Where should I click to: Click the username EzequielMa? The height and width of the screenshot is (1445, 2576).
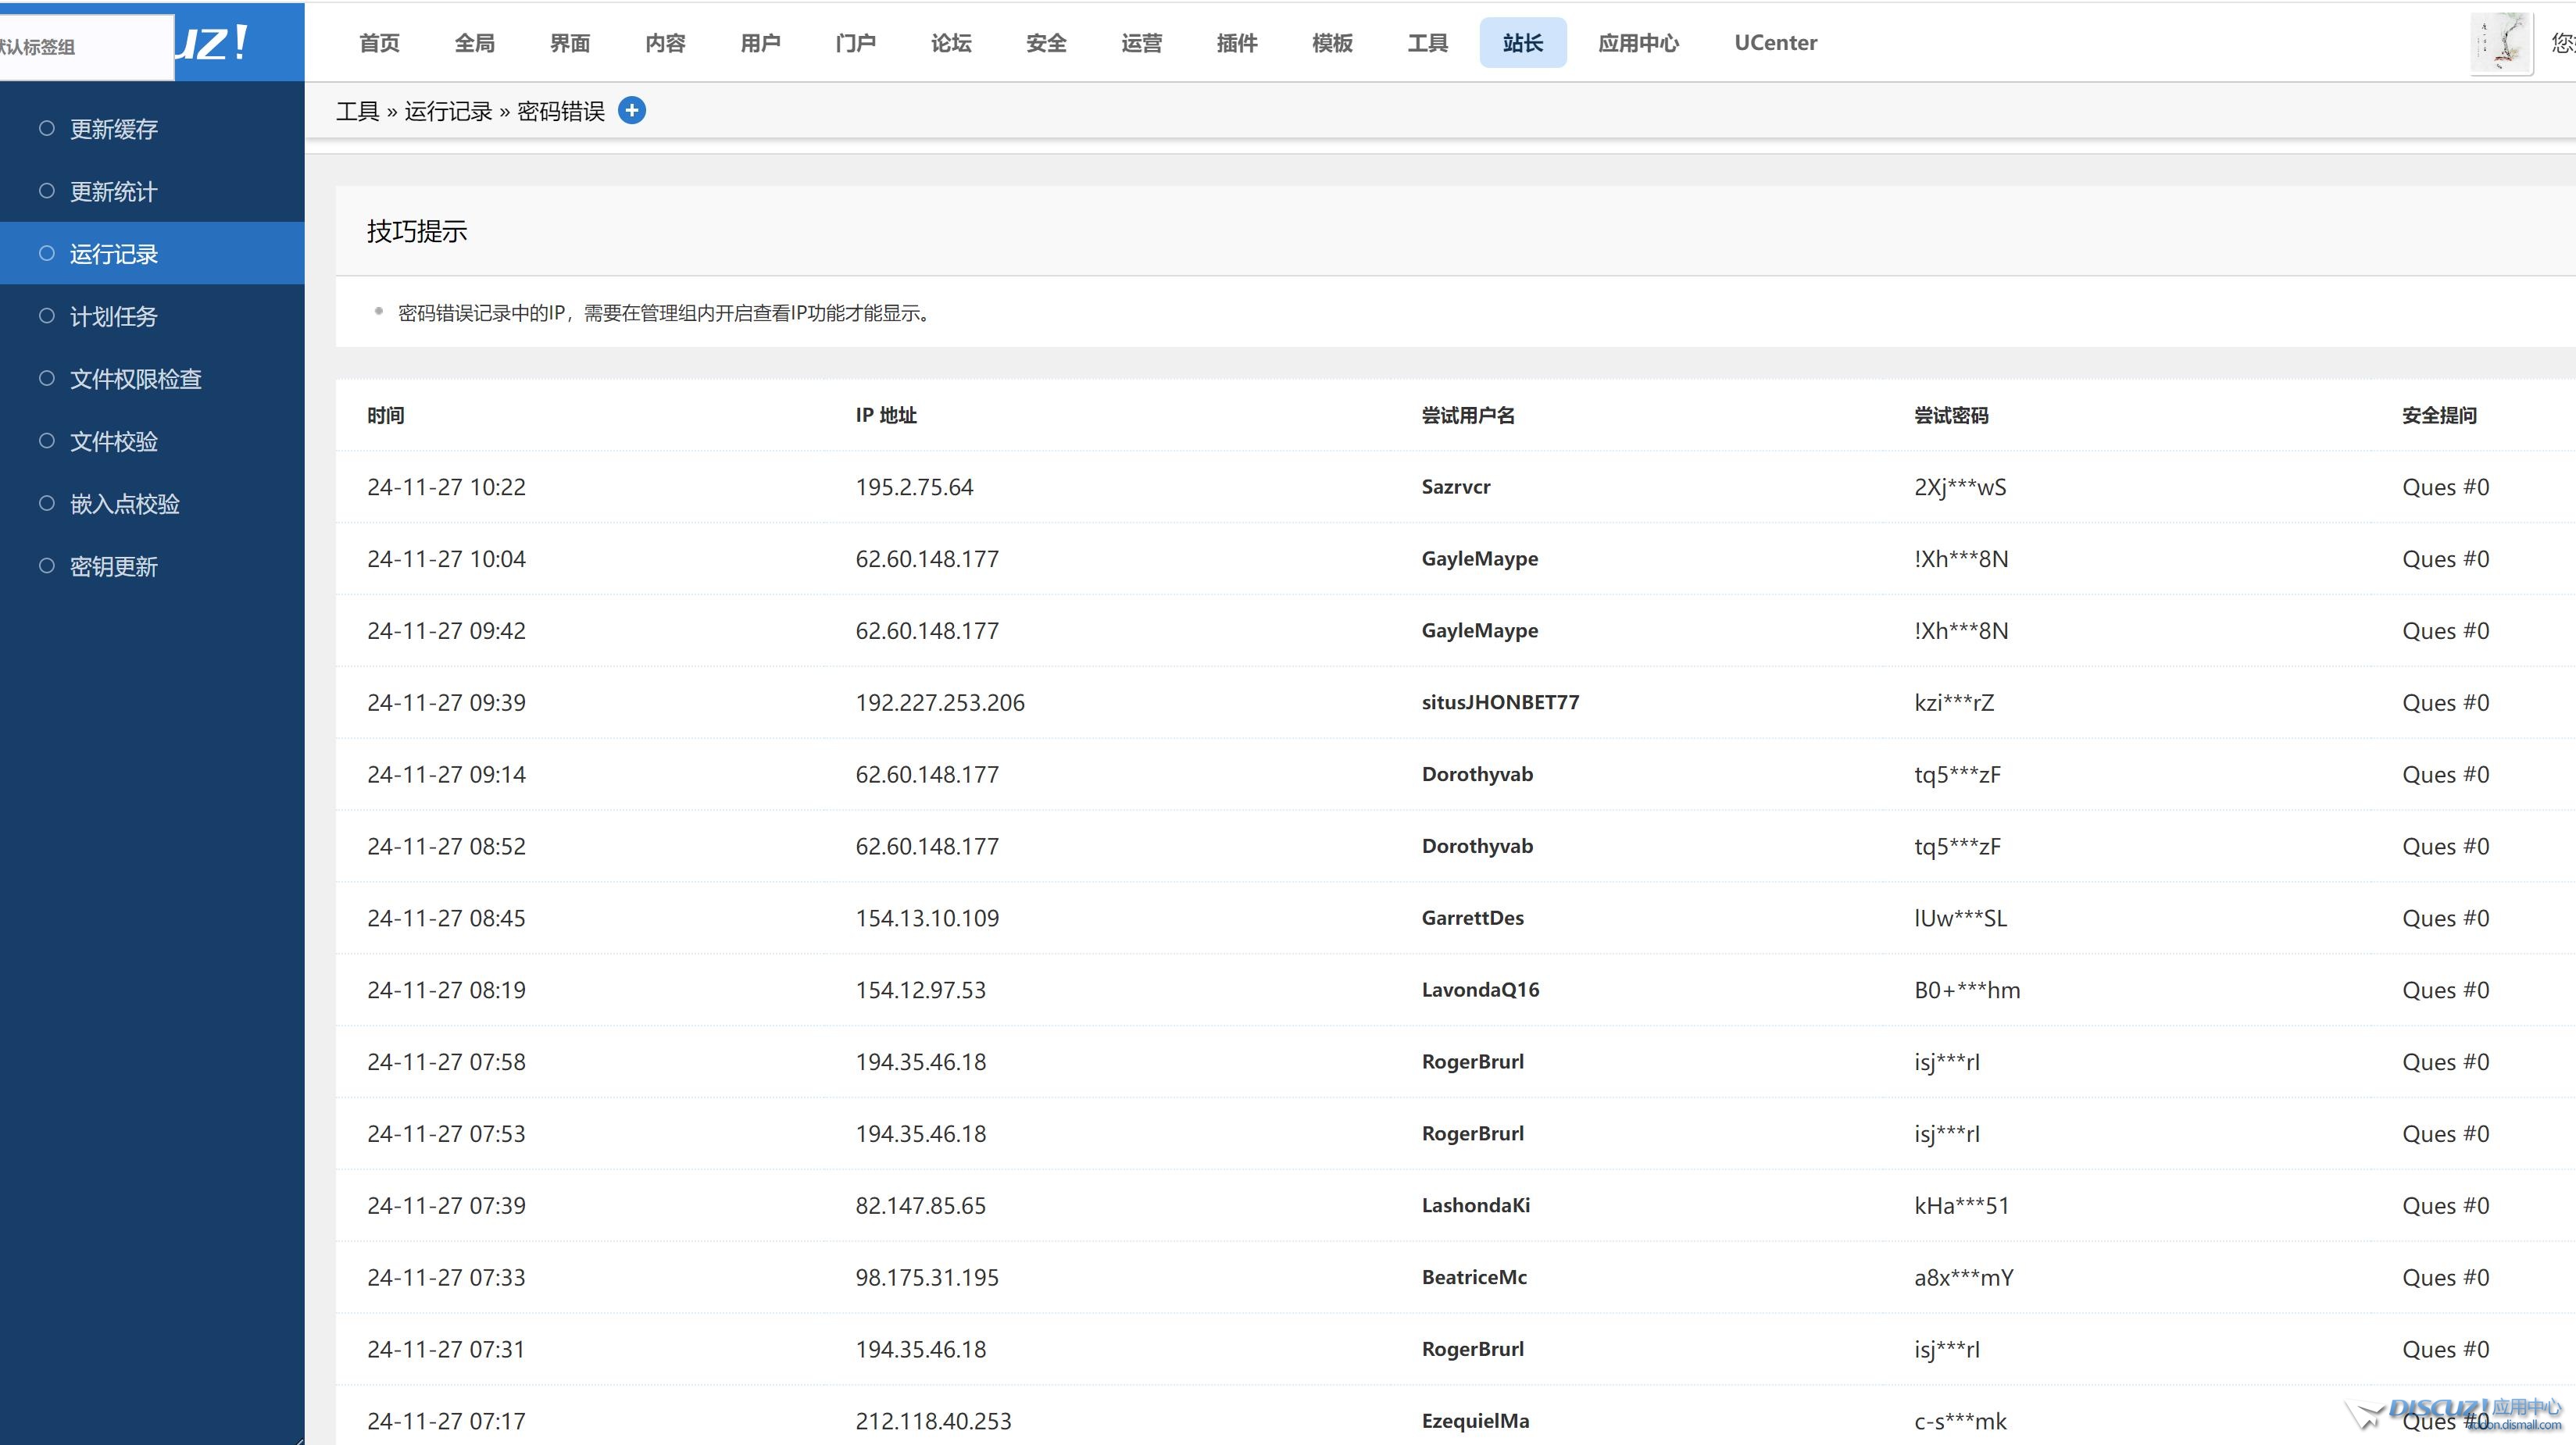point(1475,1421)
